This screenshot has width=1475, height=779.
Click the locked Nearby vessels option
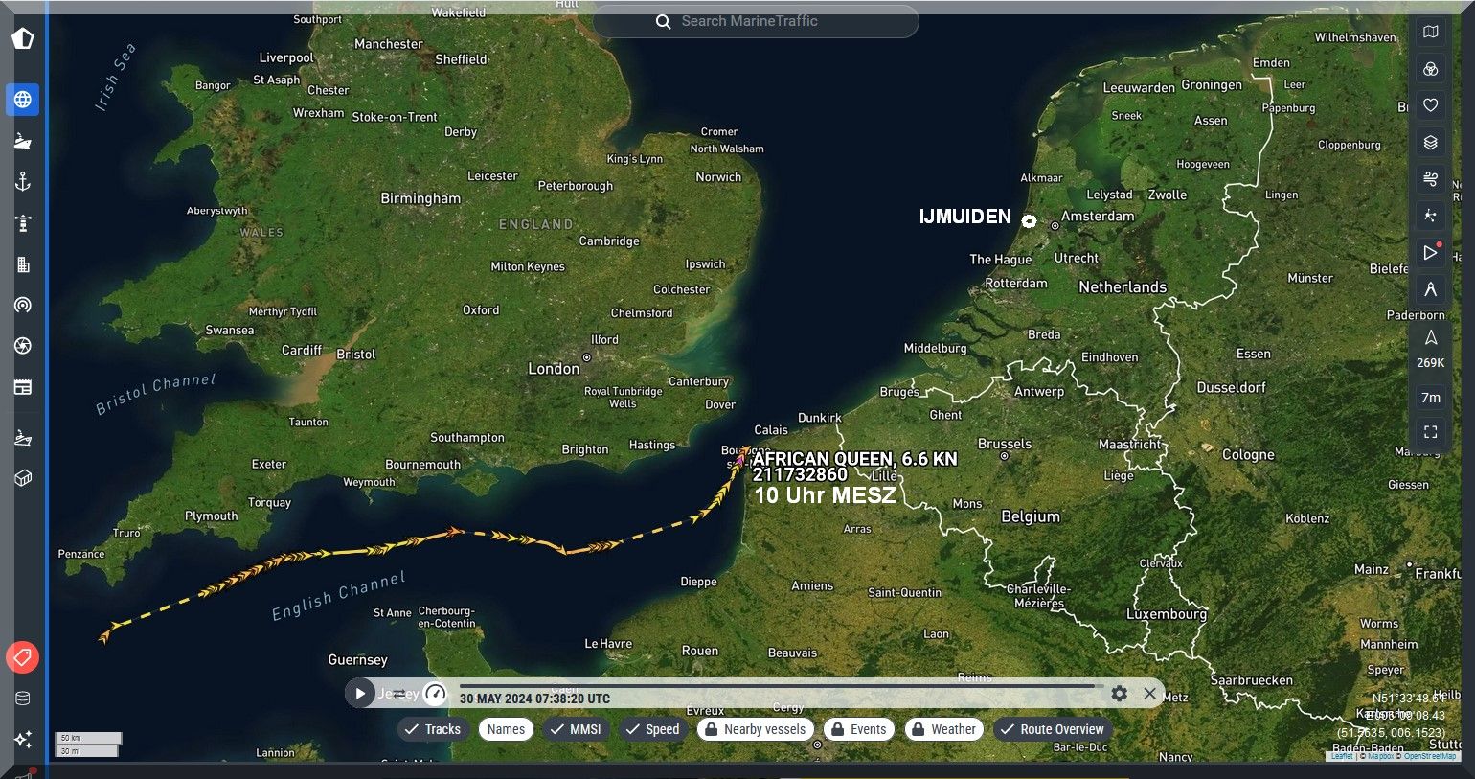[x=756, y=729]
